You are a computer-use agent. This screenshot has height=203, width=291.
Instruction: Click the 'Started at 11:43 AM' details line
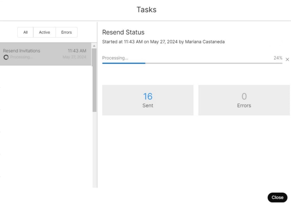(x=163, y=42)
